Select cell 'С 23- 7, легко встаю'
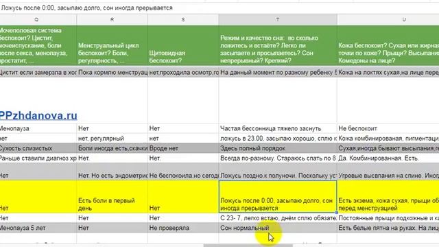 click(278, 218)
